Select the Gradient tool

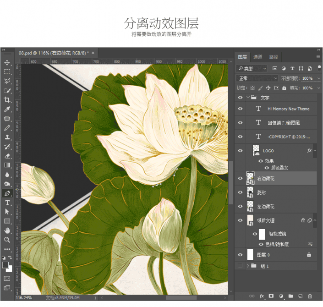coord(7,165)
